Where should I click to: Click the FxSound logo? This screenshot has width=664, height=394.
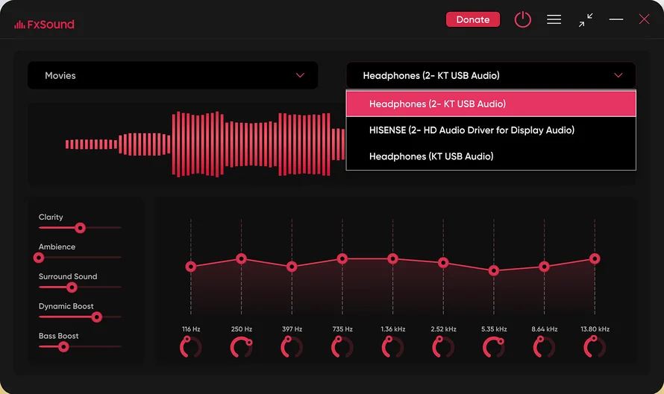pos(44,25)
